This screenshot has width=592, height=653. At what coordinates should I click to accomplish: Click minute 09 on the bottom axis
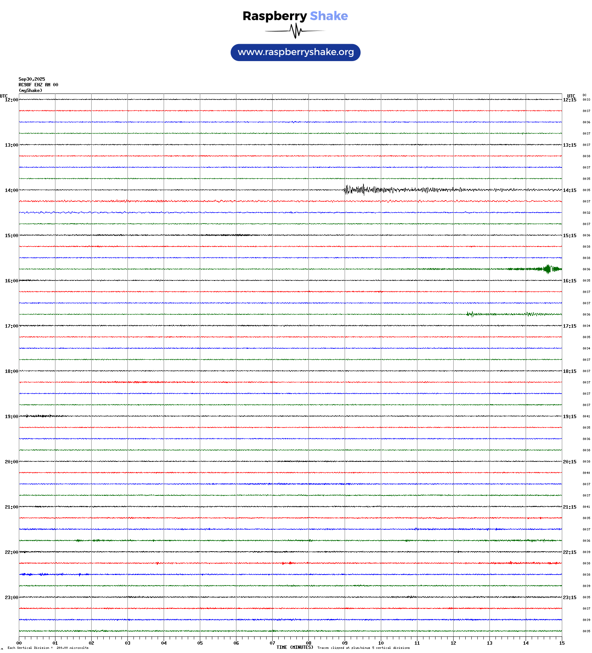tap(345, 643)
